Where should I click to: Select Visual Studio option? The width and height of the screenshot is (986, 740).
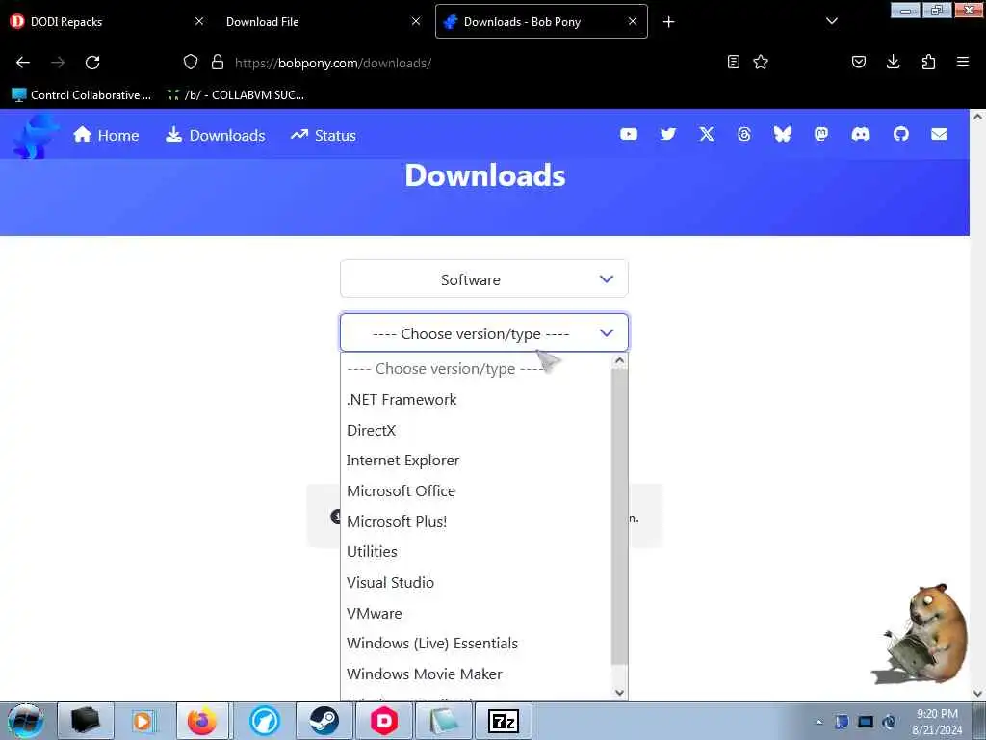tap(476, 583)
